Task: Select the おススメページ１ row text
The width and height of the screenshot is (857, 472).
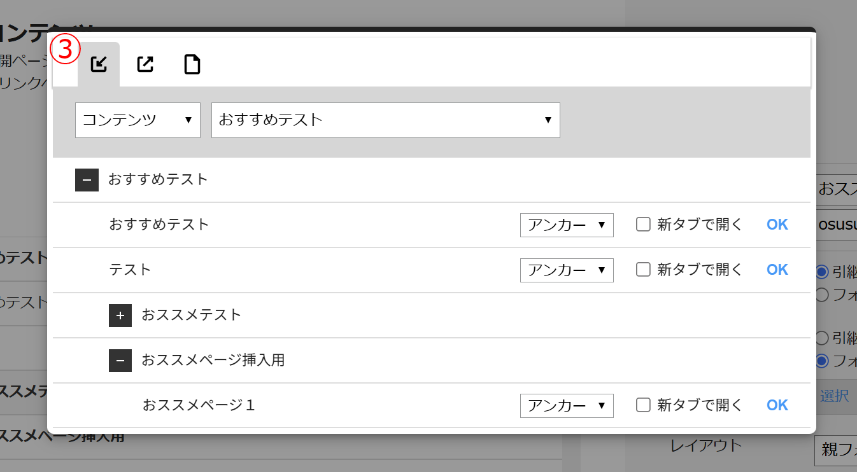Action: pyautogui.click(x=199, y=405)
